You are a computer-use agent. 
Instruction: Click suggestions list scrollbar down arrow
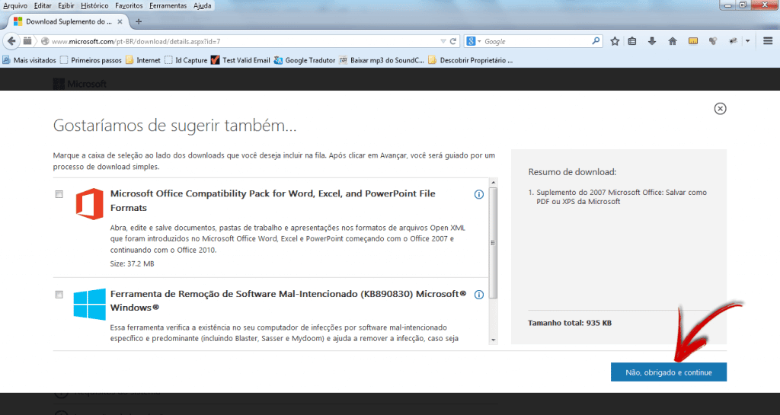(494, 340)
